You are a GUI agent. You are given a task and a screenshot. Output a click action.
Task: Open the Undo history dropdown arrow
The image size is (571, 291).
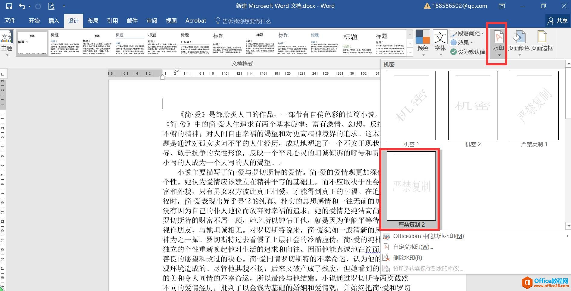pos(29,6)
